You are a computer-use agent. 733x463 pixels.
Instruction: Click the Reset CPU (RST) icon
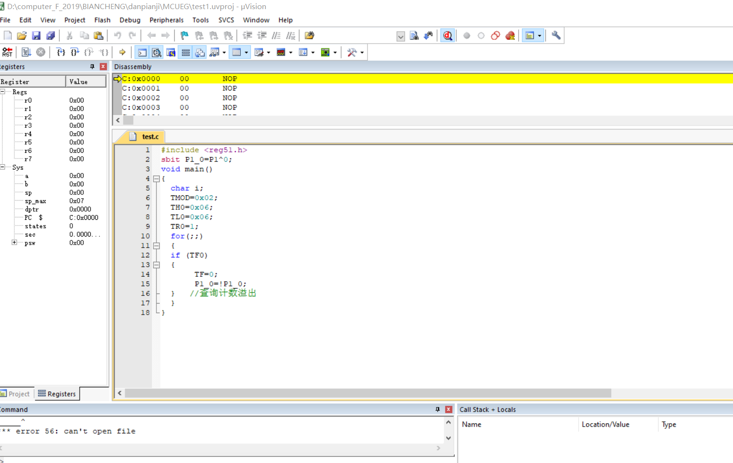click(x=7, y=52)
